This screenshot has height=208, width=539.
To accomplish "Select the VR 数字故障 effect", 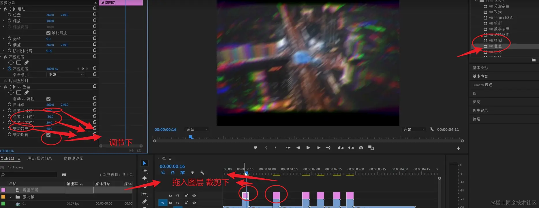I will [x=499, y=29].
